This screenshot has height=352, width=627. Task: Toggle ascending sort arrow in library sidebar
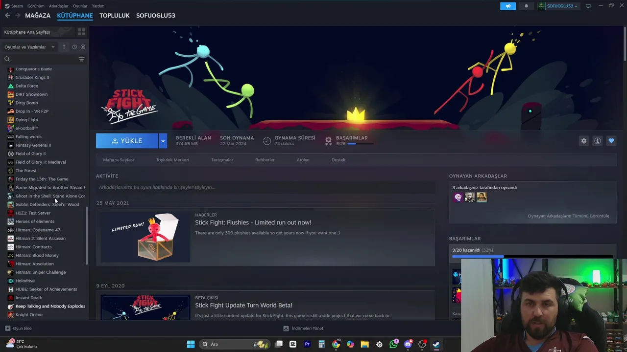(64, 47)
